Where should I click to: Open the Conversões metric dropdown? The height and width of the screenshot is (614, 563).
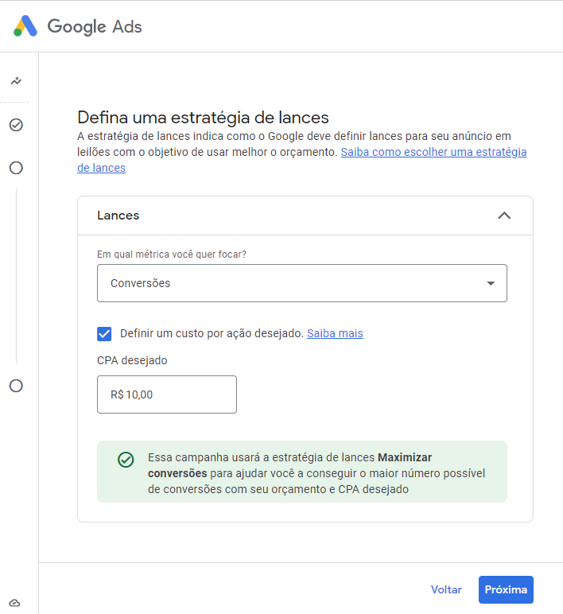pos(302,283)
